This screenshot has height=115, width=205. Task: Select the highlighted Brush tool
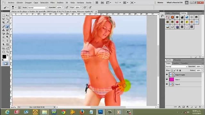pos(7,27)
